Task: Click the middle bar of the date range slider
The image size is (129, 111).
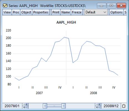Action: coord(54,106)
